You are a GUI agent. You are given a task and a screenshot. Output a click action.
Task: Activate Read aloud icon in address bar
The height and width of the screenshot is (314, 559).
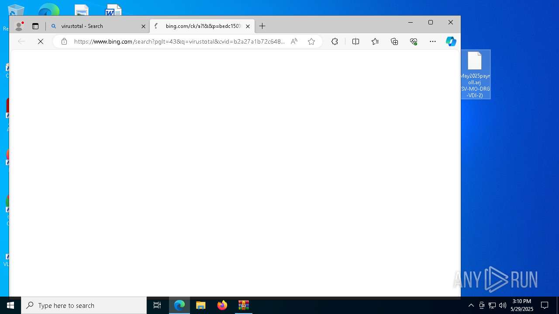pos(294,41)
